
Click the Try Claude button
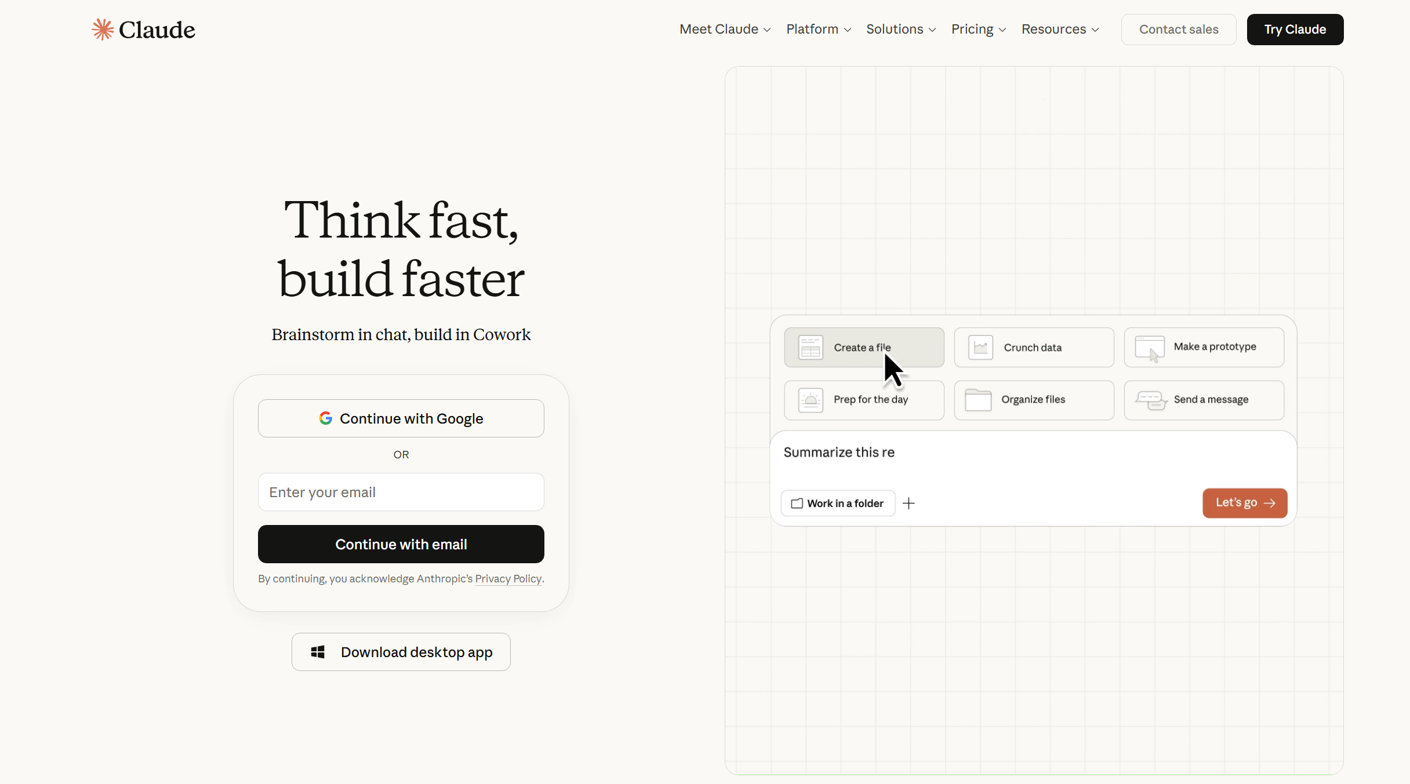[1295, 29]
